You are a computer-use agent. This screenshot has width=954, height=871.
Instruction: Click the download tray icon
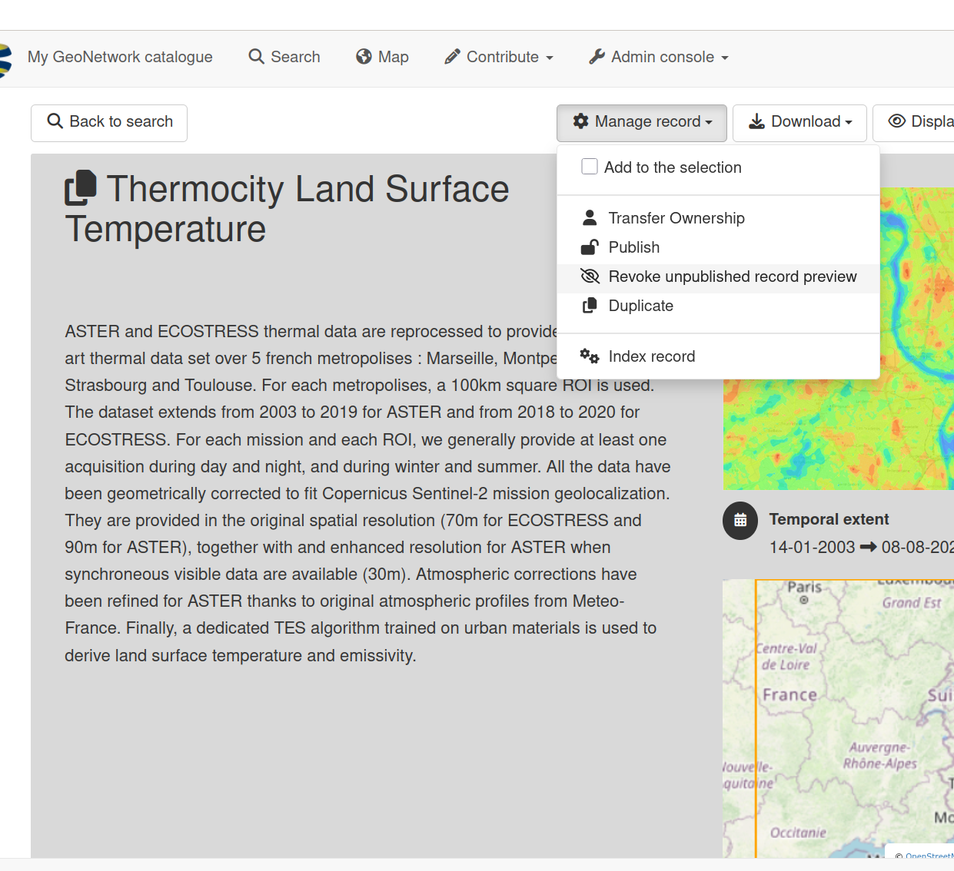tap(756, 121)
